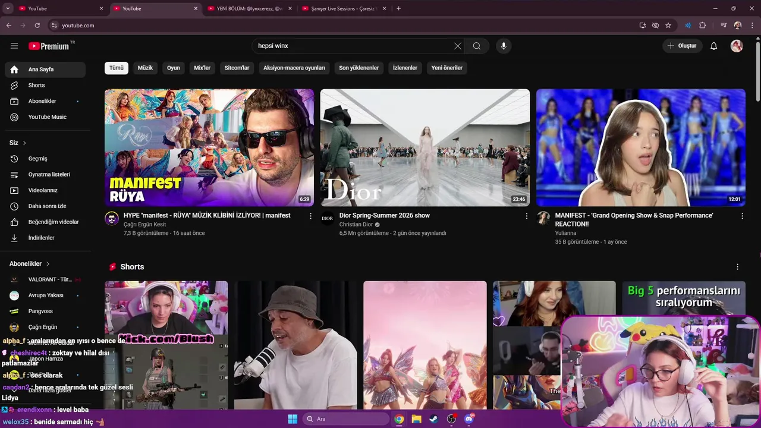Open the Dior Spring-Summer show thumbnail
This screenshot has height=428, width=761.
(425, 147)
